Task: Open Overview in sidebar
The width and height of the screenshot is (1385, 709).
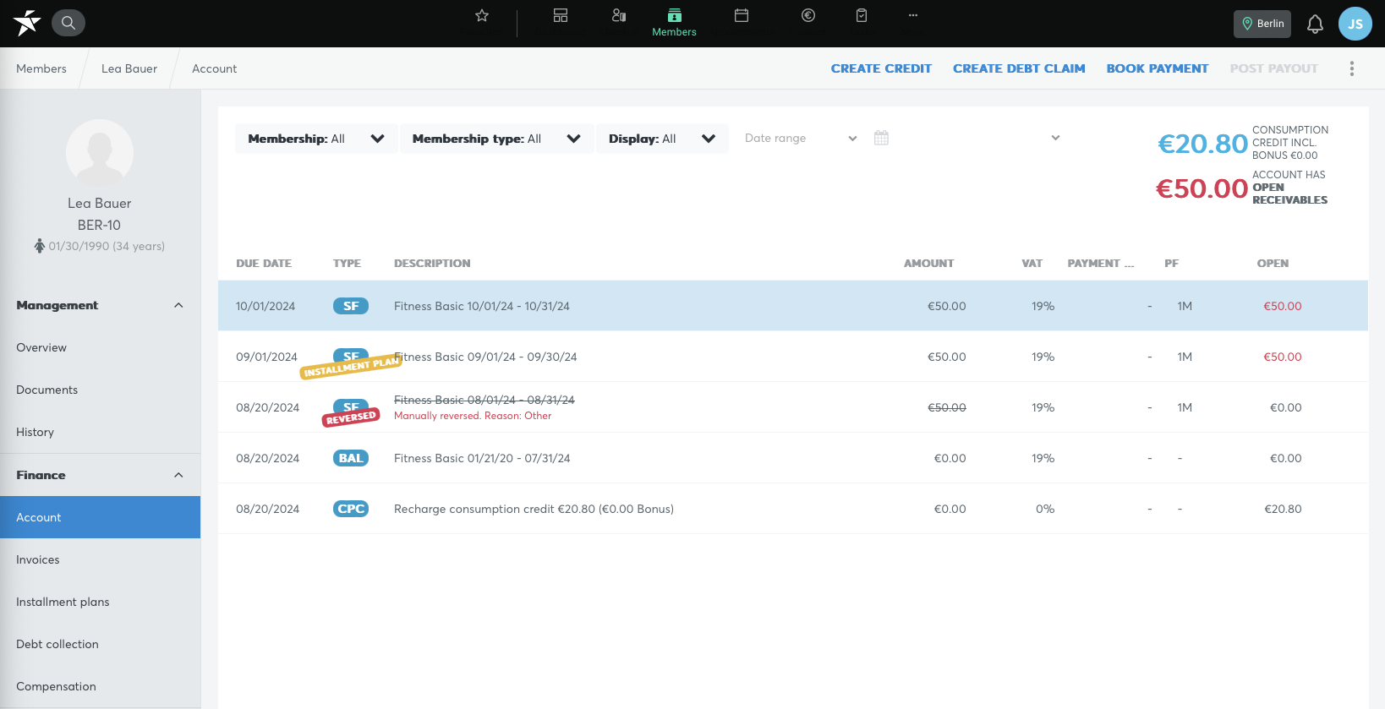Action: coord(100,347)
